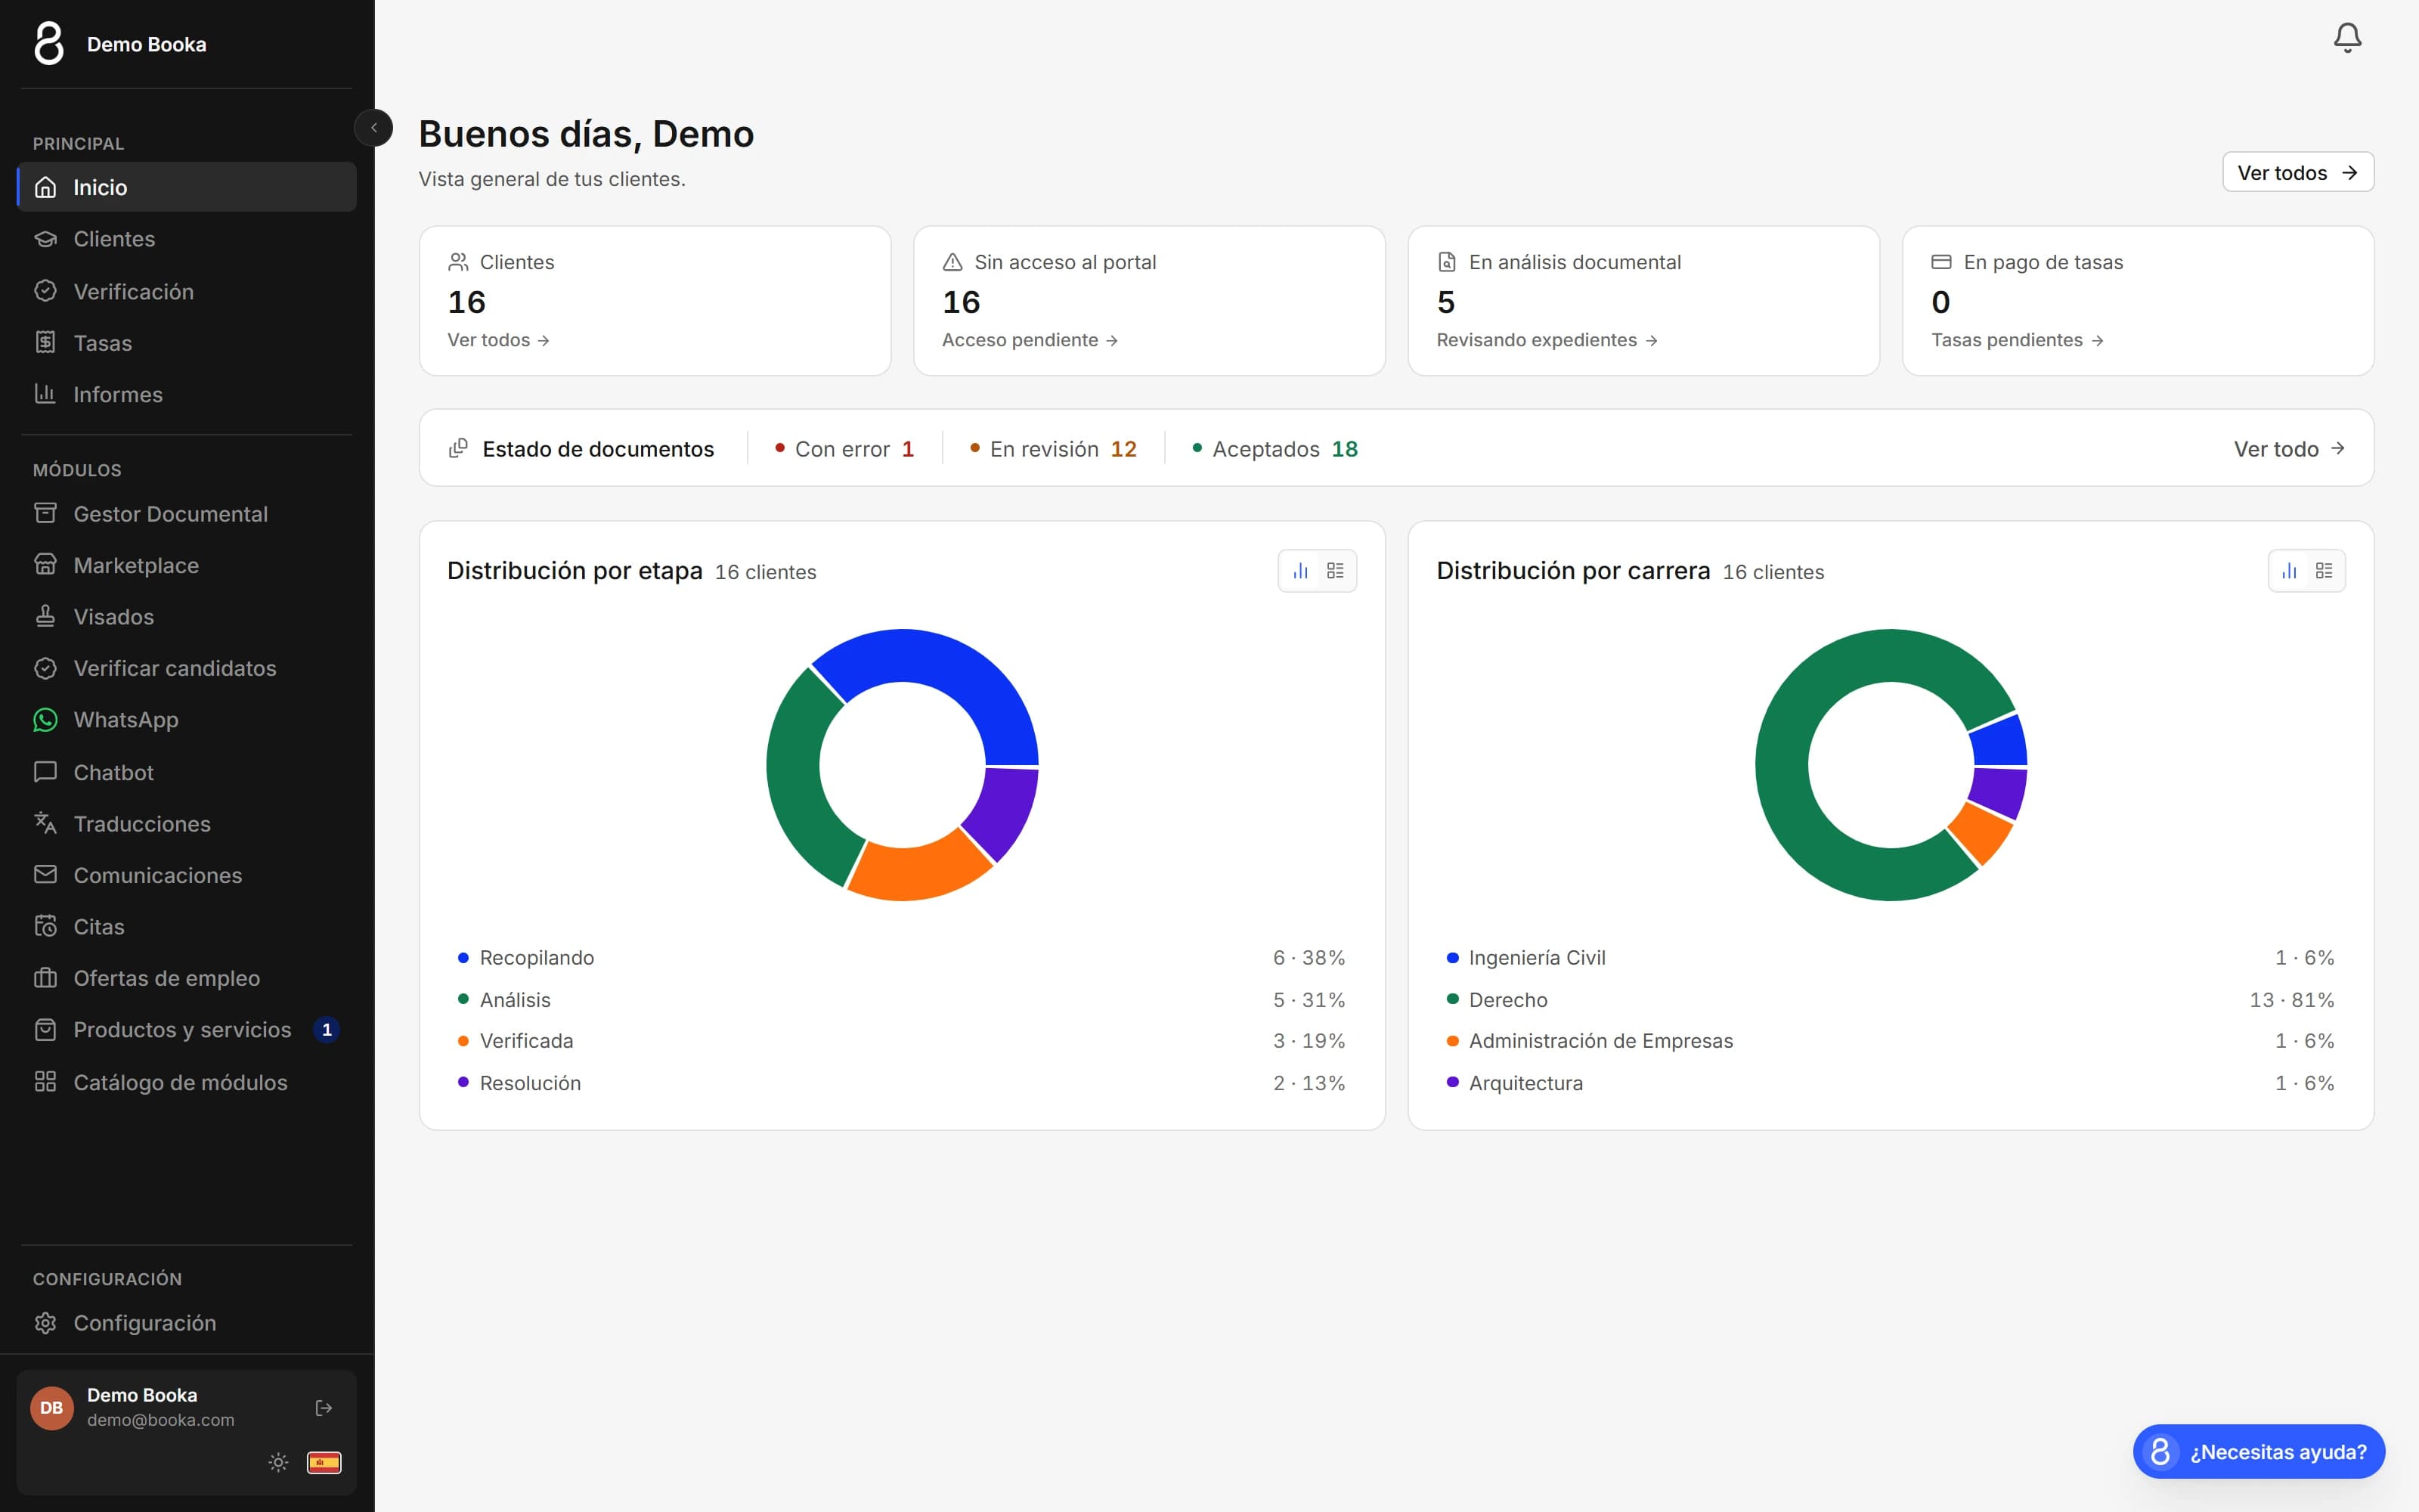The width and height of the screenshot is (2419, 1512).
Task: Click the DB user avatar
Action: tap(52, 1408)
